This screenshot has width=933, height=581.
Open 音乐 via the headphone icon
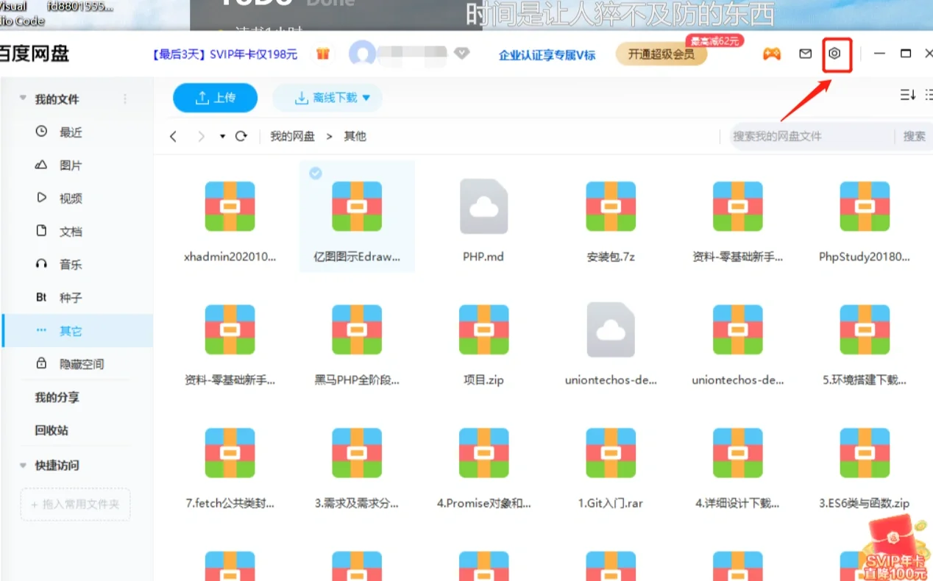pyautogui.click(x=42, y=264)
